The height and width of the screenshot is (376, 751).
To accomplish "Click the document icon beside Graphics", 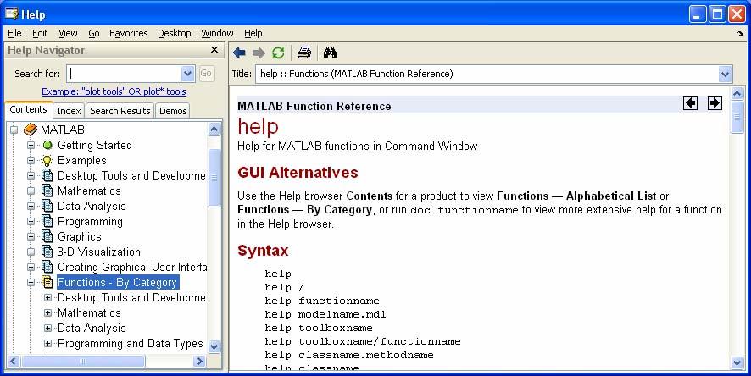I will pos(47,236).
